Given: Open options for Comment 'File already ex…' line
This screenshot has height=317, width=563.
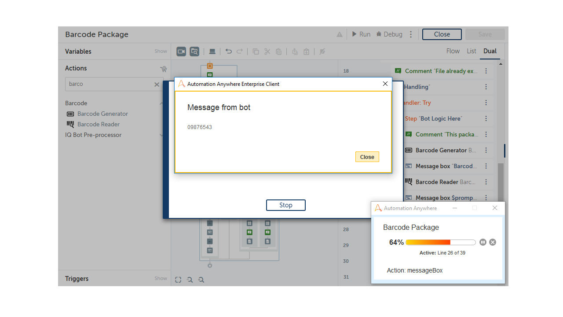Looking at the screenshot, I should (x=486, y=71).
